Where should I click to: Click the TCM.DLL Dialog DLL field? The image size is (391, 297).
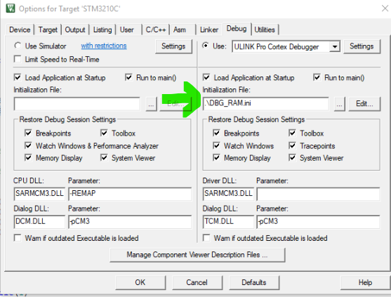(x=228, y=222)
